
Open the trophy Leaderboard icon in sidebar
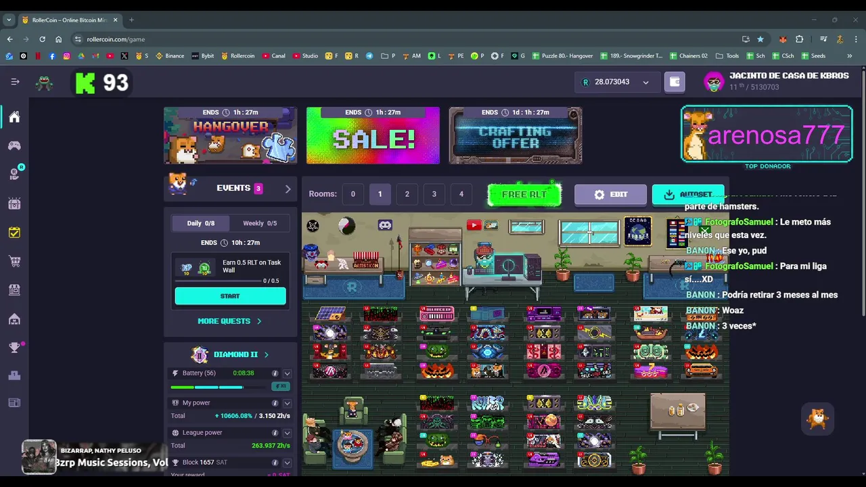click(14, 347)
